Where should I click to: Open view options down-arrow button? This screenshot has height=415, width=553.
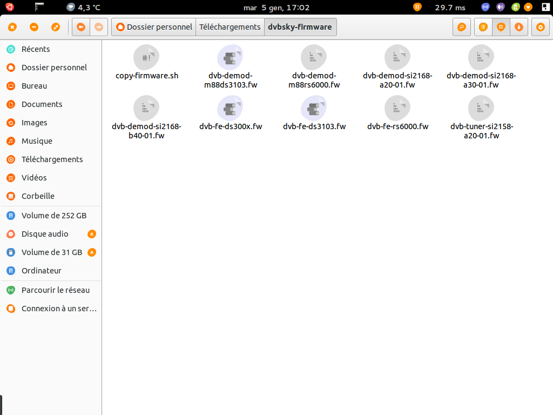click(519, 27)
